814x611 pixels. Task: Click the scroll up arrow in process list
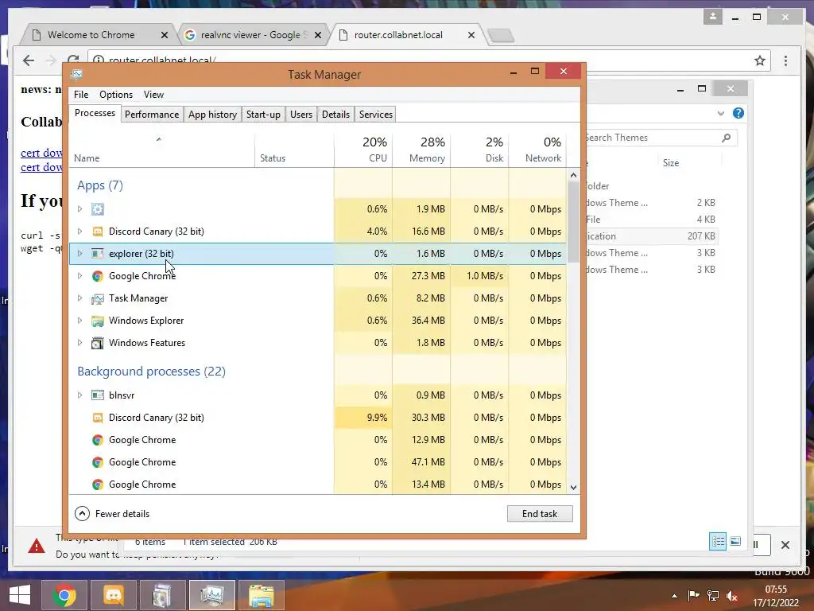point(573,175)
